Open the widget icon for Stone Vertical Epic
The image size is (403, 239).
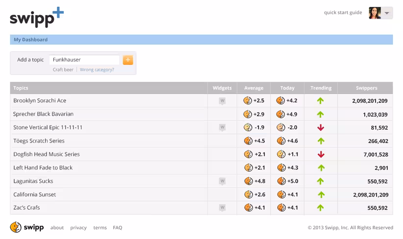222,127
